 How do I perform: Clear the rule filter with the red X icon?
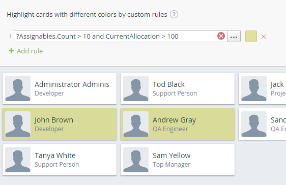221,36
